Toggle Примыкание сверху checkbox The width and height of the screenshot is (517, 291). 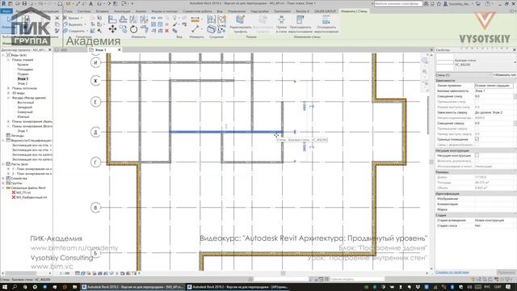[x=477, y=129]
